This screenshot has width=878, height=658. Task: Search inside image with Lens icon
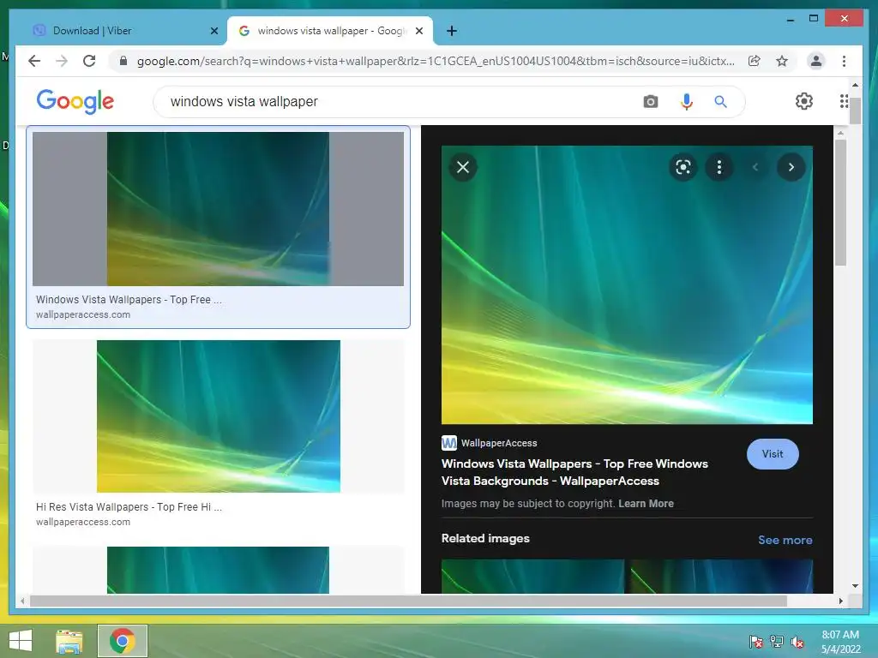click(x=683, y=167)
